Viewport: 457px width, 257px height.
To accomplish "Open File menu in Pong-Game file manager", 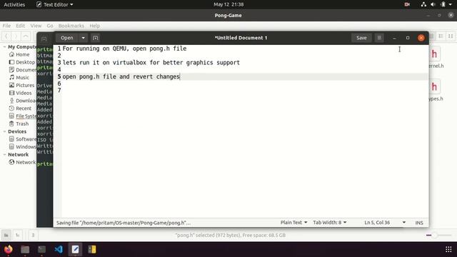I will click(6, 26).
